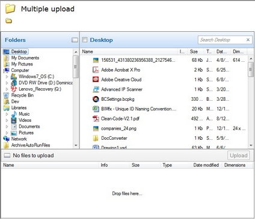Image resolution: width=255 pixels, height=219 pixels.
Task: Click the BCSettings.bcpkg file icon
Action: (x=96, y=99)
